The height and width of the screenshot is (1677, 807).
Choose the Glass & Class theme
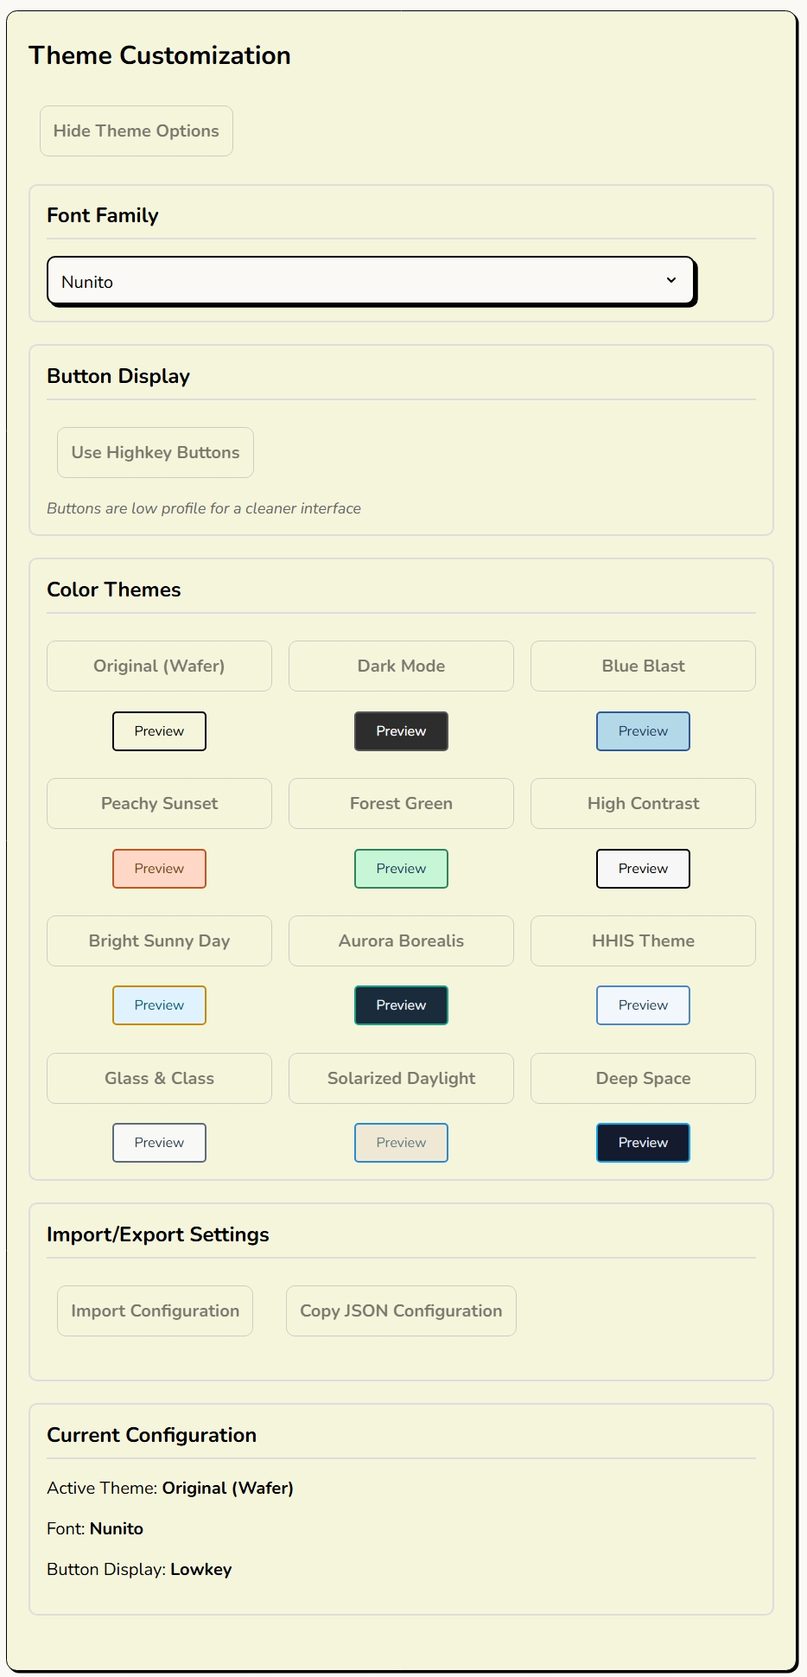click(159, 1078)
